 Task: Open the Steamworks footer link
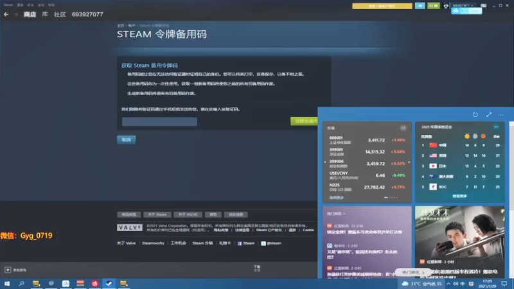coord(153,243)
